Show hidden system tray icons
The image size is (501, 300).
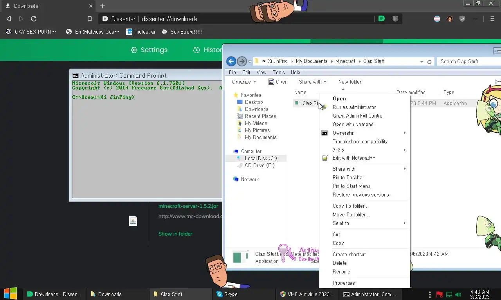(x=430, y=295)
